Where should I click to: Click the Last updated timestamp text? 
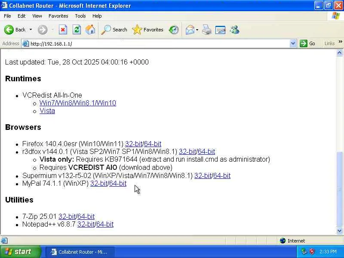click(x=77, y=62)
